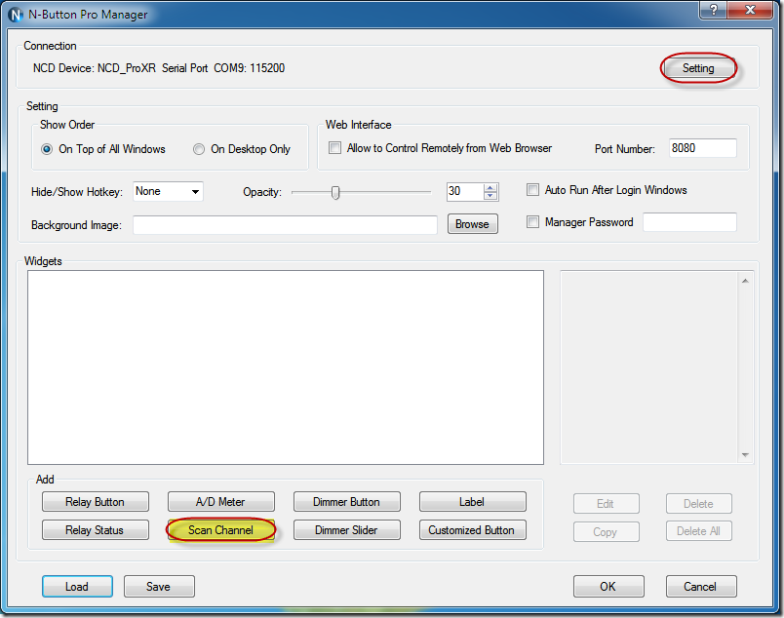
Task: Browse for a background image
Action: point(473,224)
